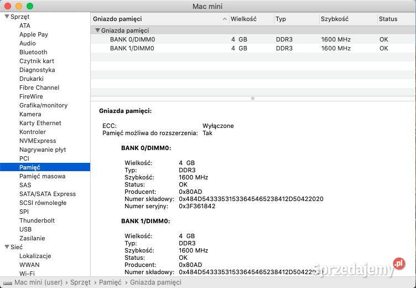The image size is (416, 288).
Task: Open USB in the sidebar
Action: click(x=25, y=229)
